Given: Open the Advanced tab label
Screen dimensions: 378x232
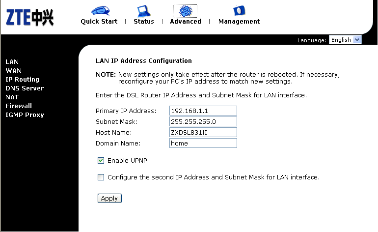Looking at the screenshot, I should click(186, 22).
